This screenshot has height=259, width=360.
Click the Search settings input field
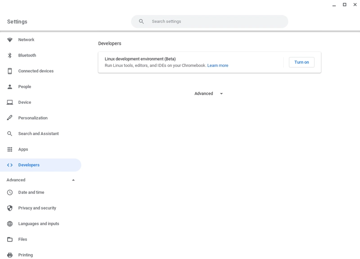pyautogui.click(x=216, y=22)
